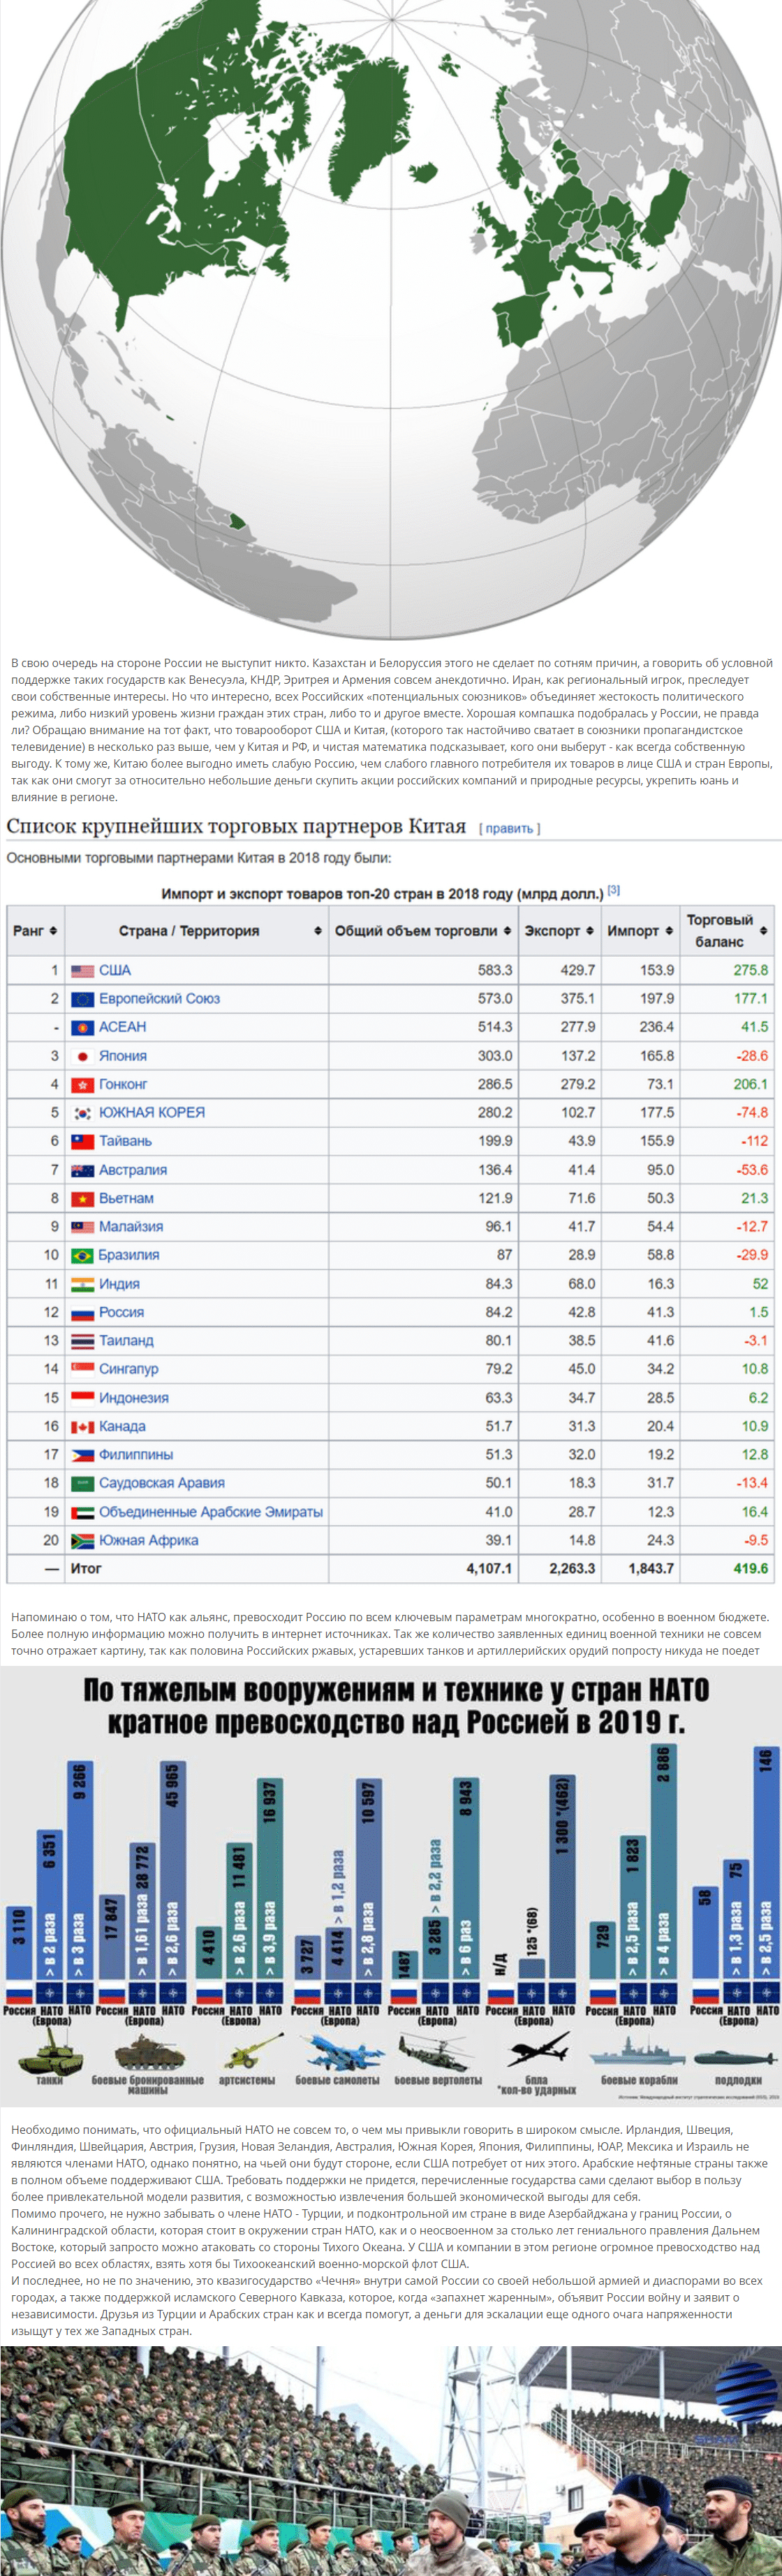Viewport: 782px width, 2576px height.
Task: Click the Индия flag icon
Action: coord(82,1284)
